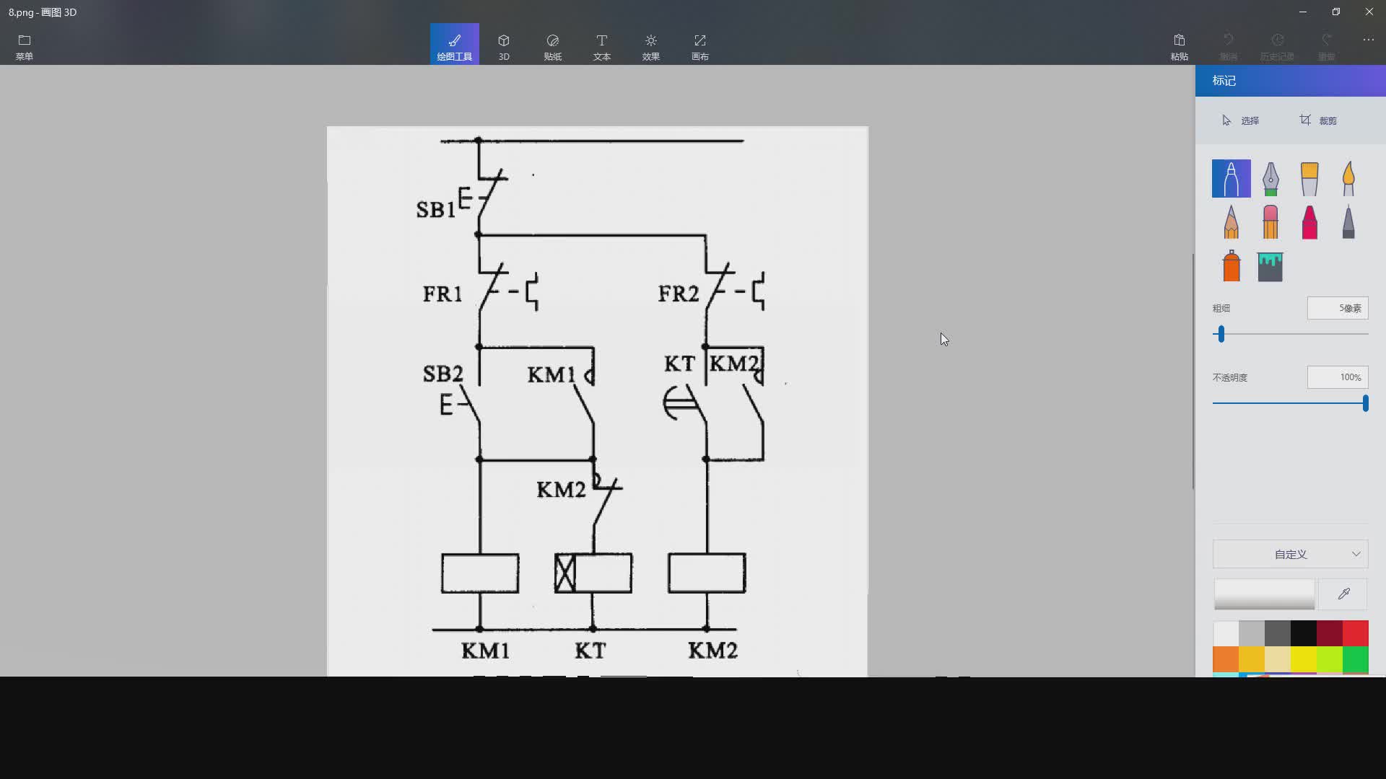
Task: Pick the orange color swatch
Action: pos(1226,659)
